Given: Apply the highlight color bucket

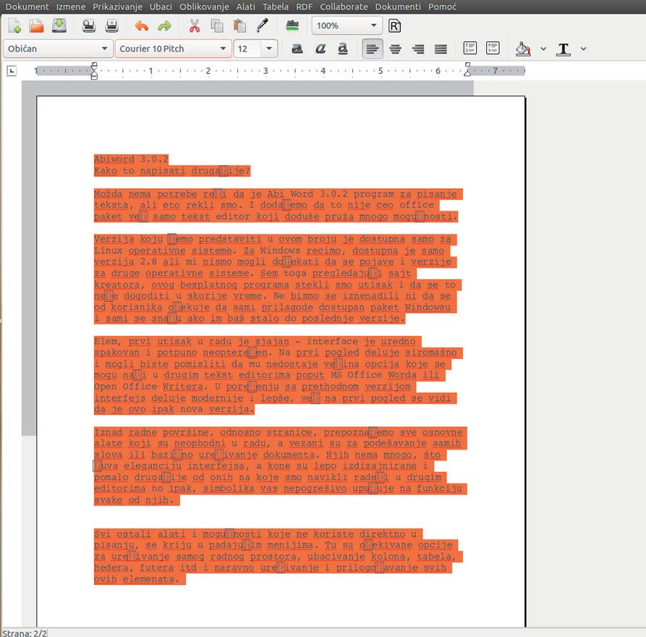Looking at the screenshot, I should (523, 48).
